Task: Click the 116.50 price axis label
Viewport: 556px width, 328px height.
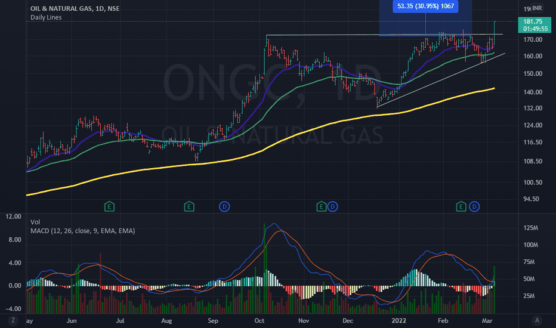Action: (x=533, y=142)
